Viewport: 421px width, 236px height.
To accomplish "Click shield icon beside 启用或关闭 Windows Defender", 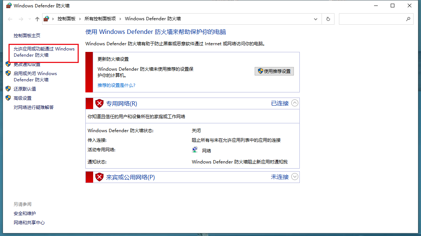I will point(9,73).
